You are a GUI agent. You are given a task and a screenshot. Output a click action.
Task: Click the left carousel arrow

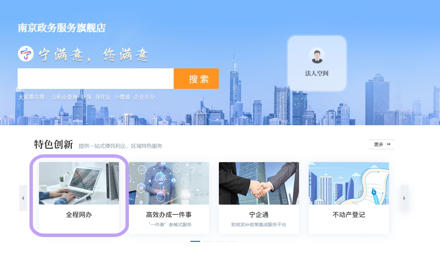coord(23,198)
